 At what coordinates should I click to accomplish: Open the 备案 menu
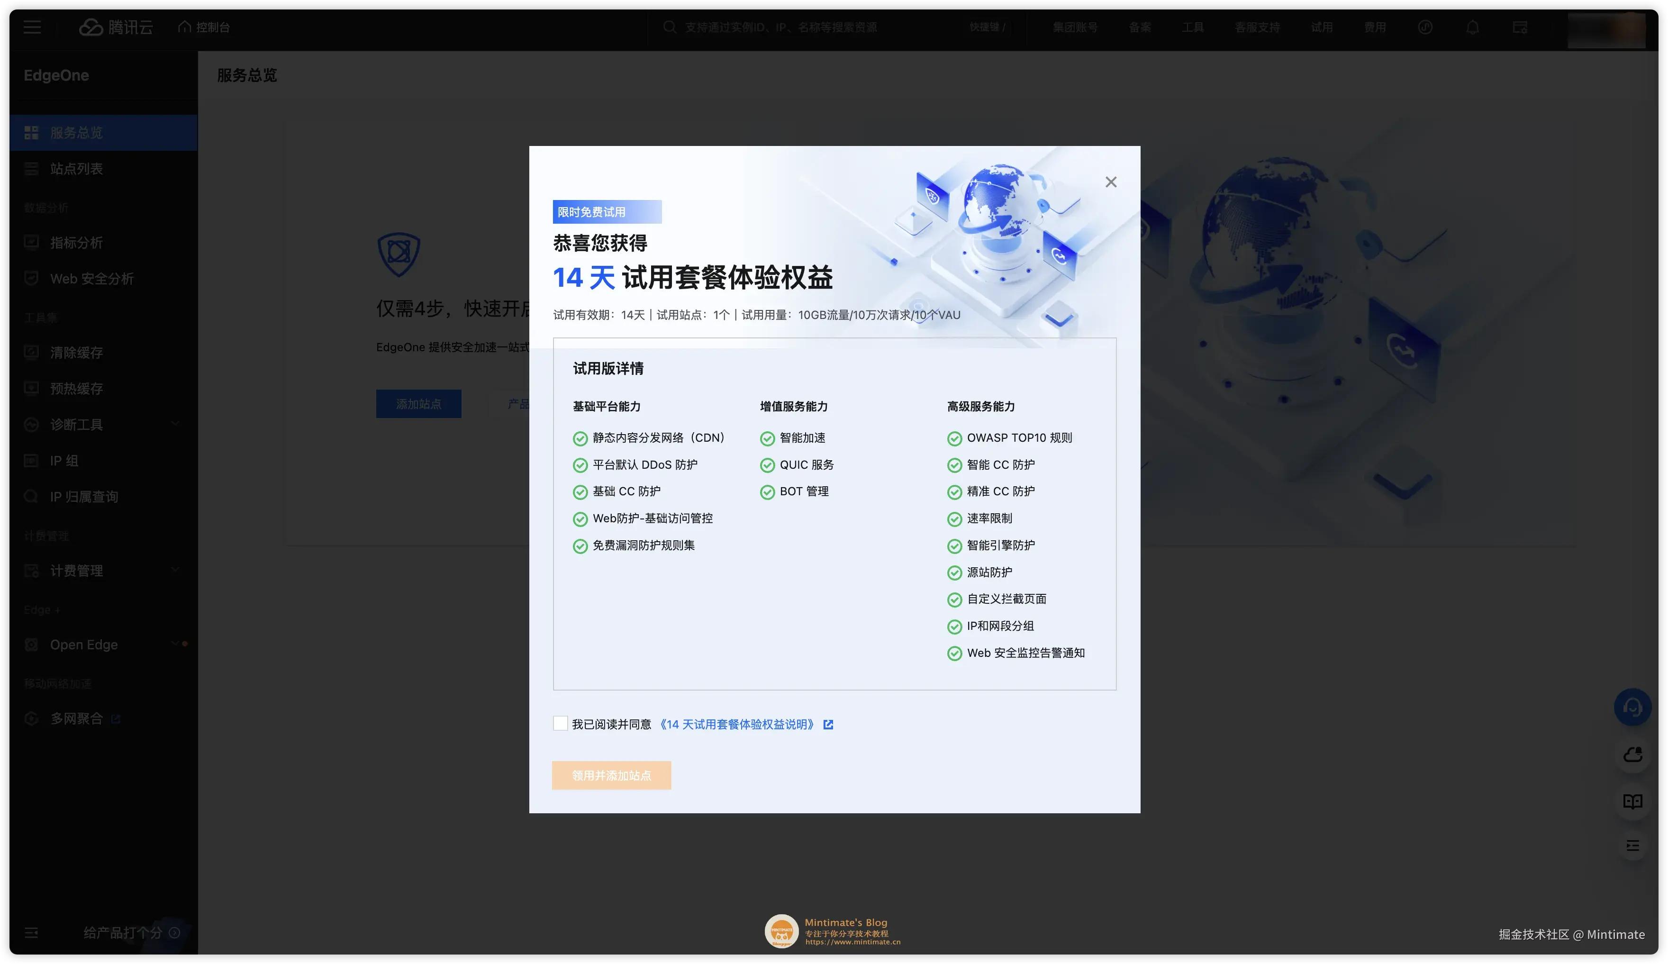click(1139, 27)
